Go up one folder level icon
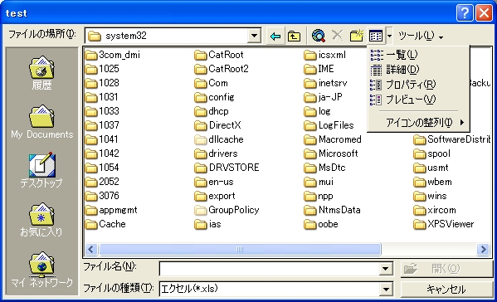 [x=295, y=37]
